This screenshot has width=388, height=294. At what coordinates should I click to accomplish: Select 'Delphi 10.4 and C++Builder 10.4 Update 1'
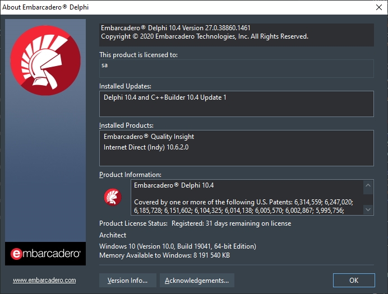click(165, 97)
